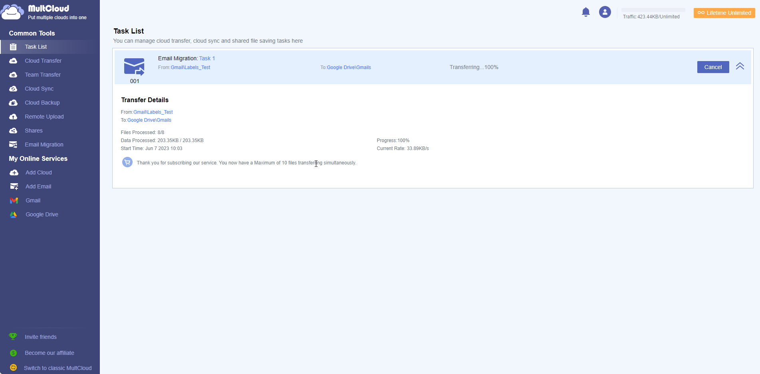Click the Invite friends trophy icon

13,336
